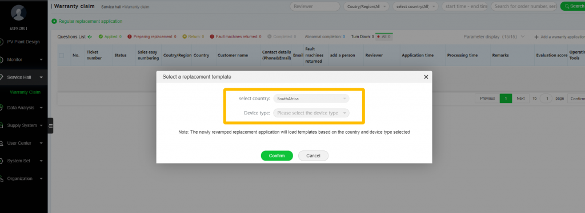Click the sidebar collapse handle icon
The width and height of the screenshot is (585, 213).
pyautogui.click(x=51, y=126)
